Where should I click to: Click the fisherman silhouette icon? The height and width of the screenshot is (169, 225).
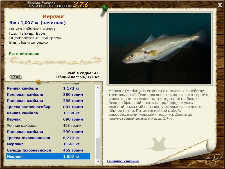(159, 144)
